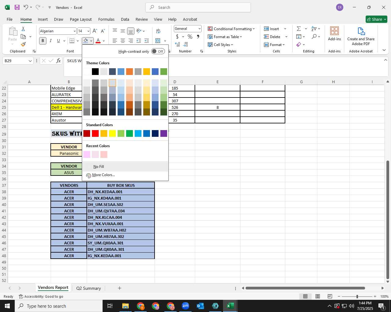The width and height of the screenshot is (391, 312).
Task: Pick the standard Yellow color swatch
Action: 112,133
